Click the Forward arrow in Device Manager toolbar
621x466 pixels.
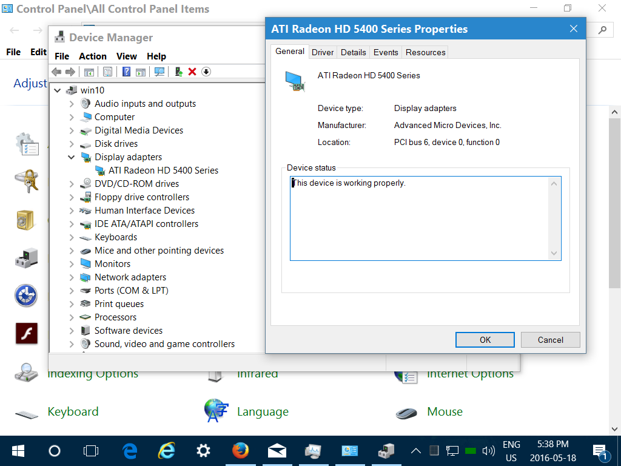[x=70, y=72]
